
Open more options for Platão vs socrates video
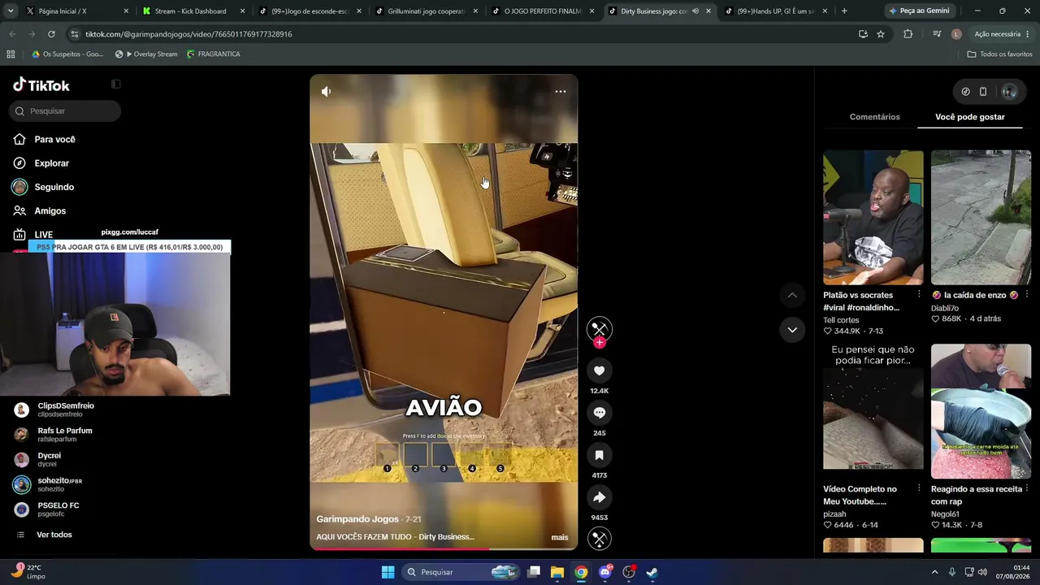pyautogui.click(x=919, y=295)
